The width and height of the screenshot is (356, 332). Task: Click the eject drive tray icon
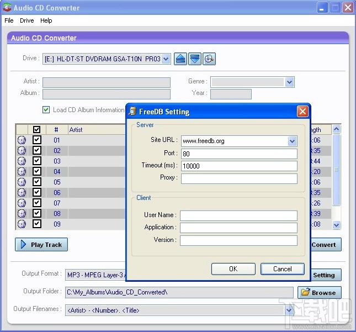(x=180, y=59)
